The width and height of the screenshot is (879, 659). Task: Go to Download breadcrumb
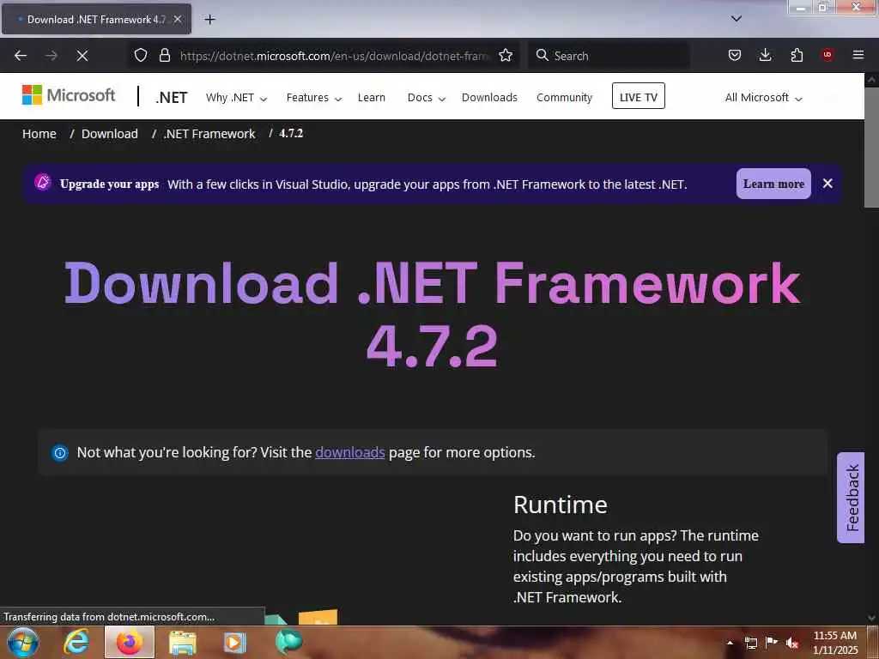pos(110,134)
